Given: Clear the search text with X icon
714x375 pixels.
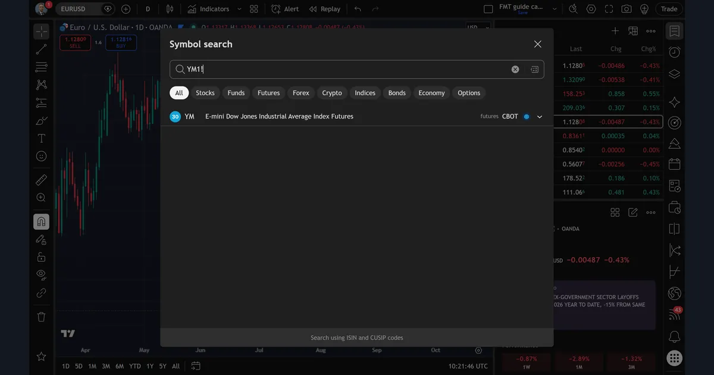Looking at the screenshot, I should (515, 69).
